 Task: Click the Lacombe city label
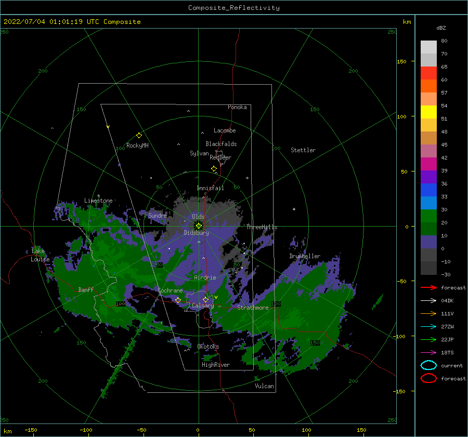pyautogui.click(x=225, y=130)
